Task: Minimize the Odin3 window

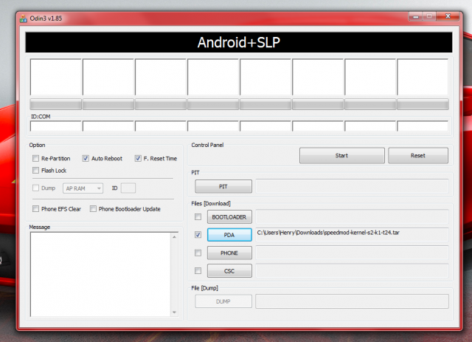Action: [416, 16]
